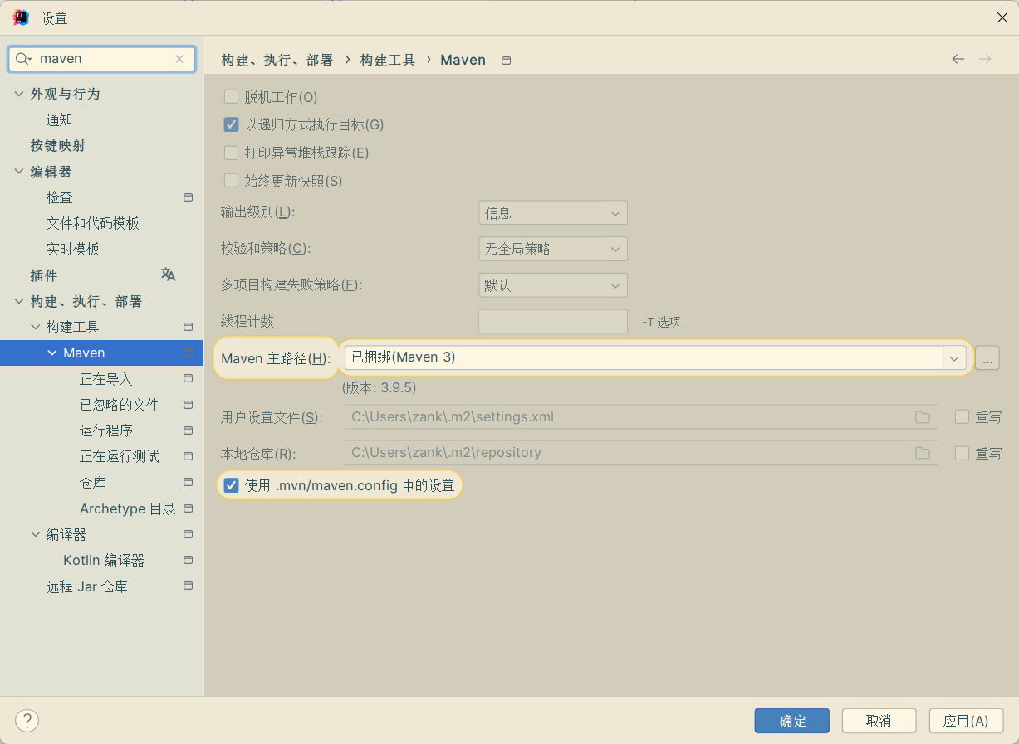This screenshot has height=744, width=1019.
Task: Clear the maven search text
Action: pyautogui.click(x=179, y=59)
